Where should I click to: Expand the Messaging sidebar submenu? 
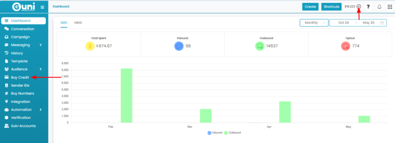pos(41,45)
